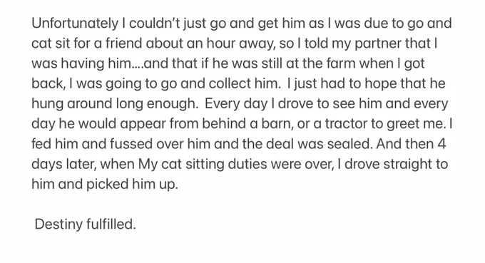The height and width of the screenshot is (263, 485).
Task: Click the word "Unfortunately" at paragraph start
Action: pos(75,24)
